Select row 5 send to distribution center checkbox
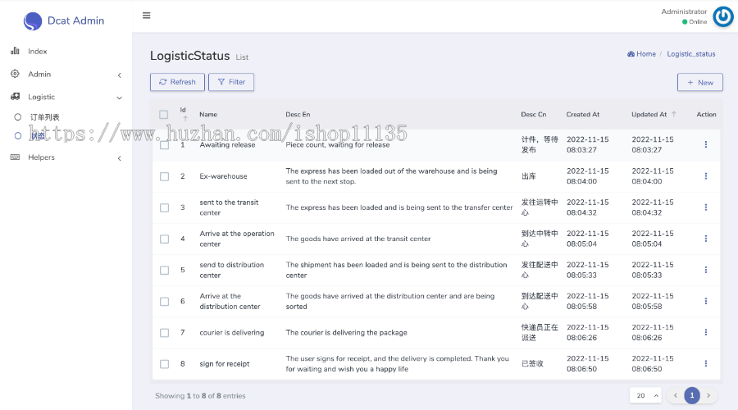Screen dimensions: 738x410 click(164, 271)
